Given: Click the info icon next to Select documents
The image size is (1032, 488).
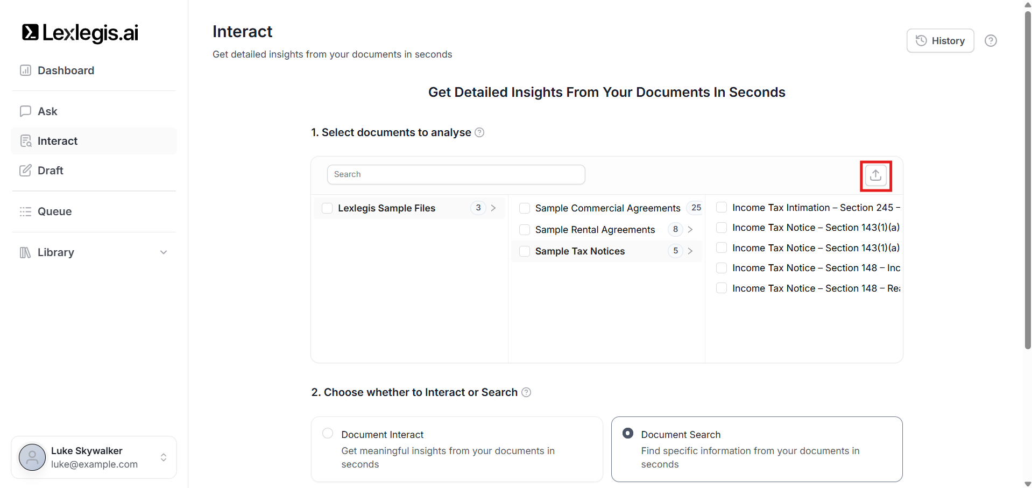Looking at the screenshot, I should (479, 132).
